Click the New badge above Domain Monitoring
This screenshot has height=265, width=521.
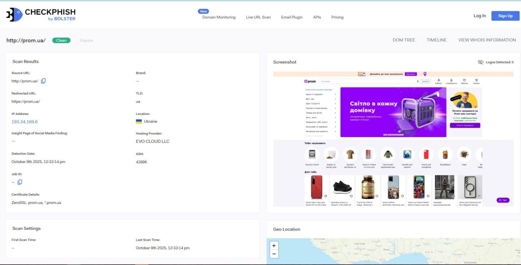tap(203, 11)
